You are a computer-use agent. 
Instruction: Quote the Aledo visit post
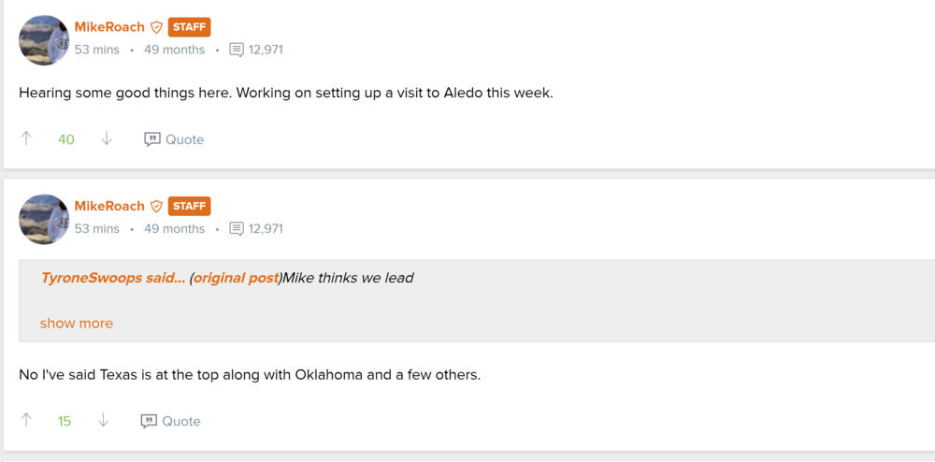[174, 139]
